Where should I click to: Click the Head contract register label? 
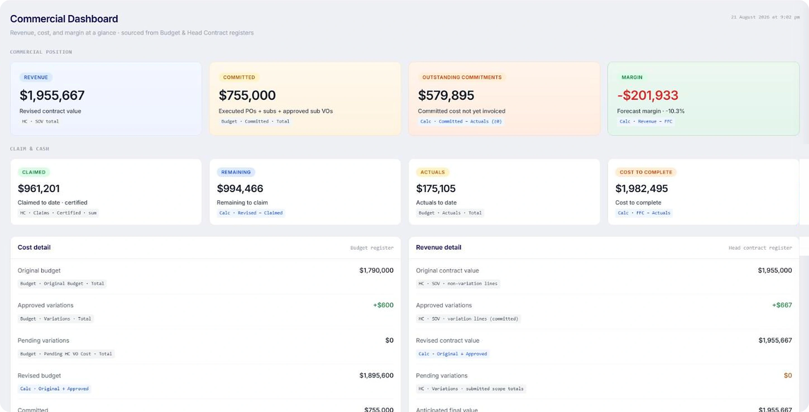pyautogui.click(x=760, y=248)
